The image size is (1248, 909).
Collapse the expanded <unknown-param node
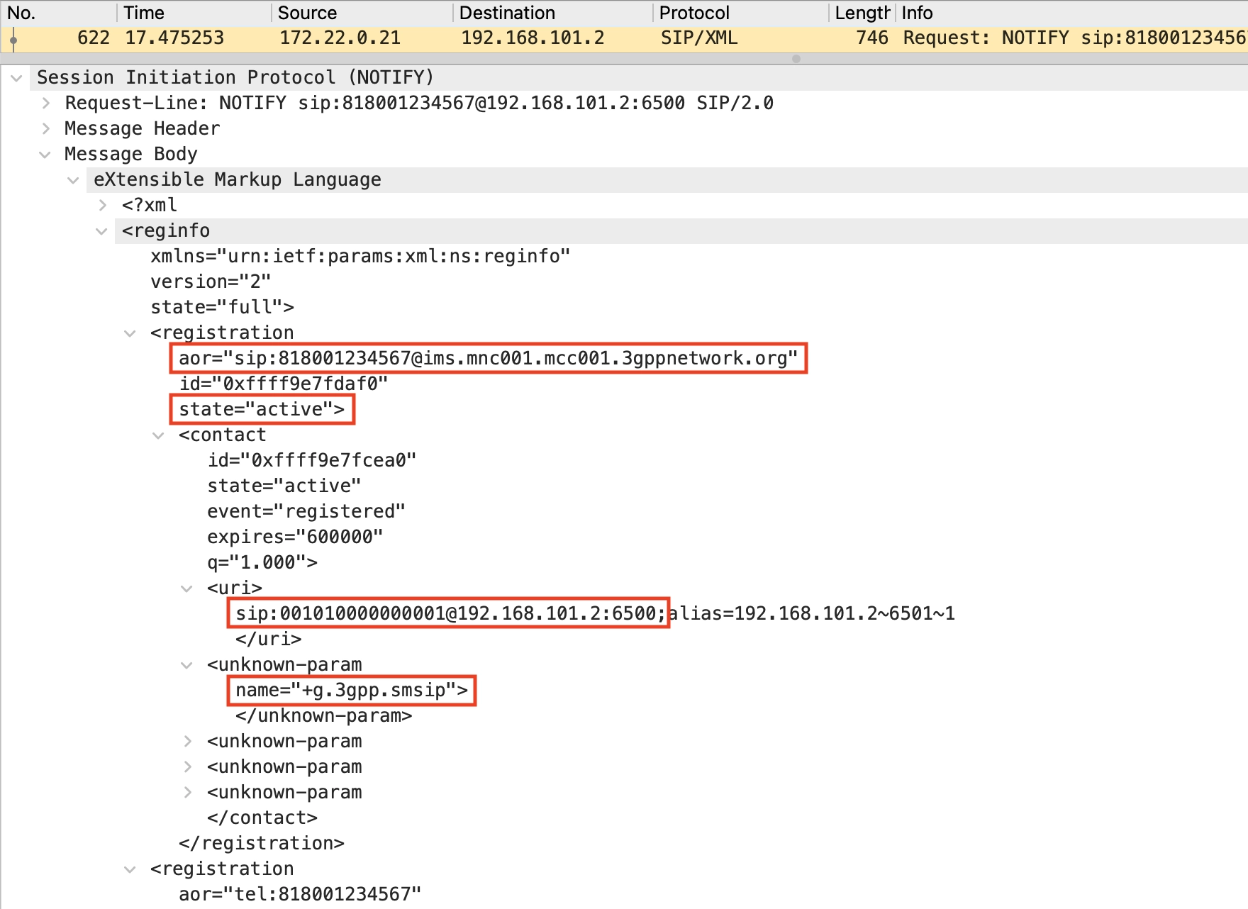[x=186, y=665]
